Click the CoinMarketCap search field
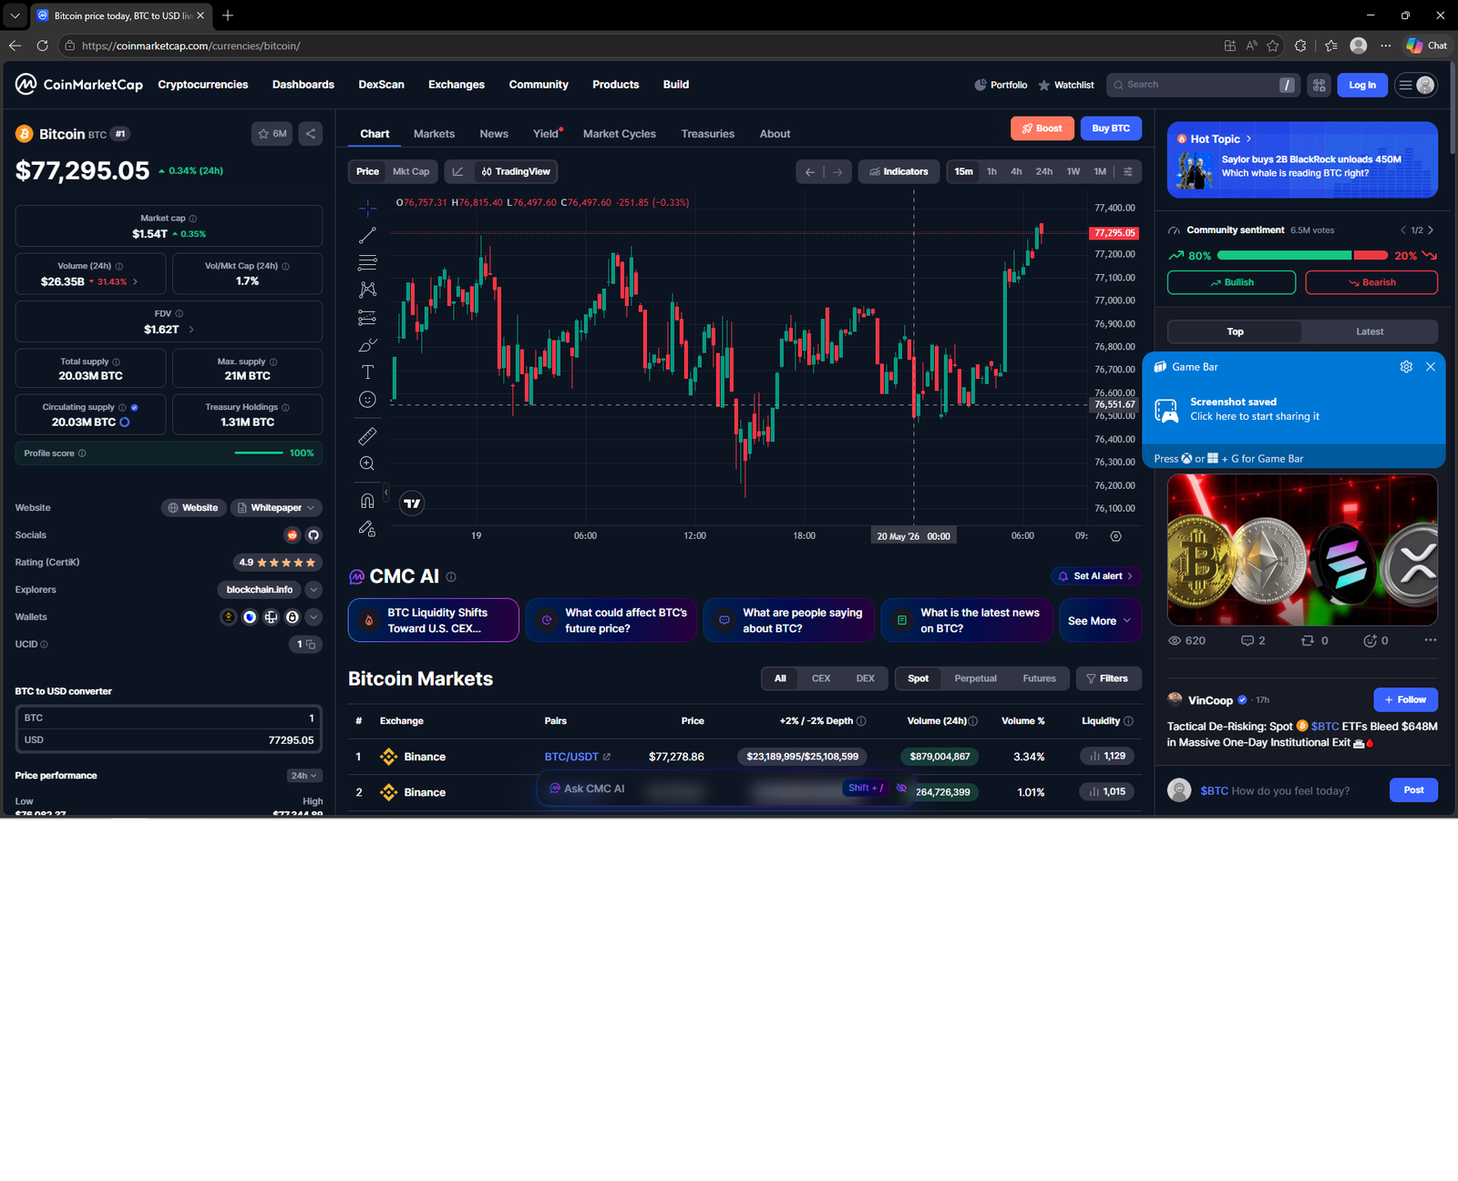Viewport: 1458px width, 1181px height. (1202, 85)
